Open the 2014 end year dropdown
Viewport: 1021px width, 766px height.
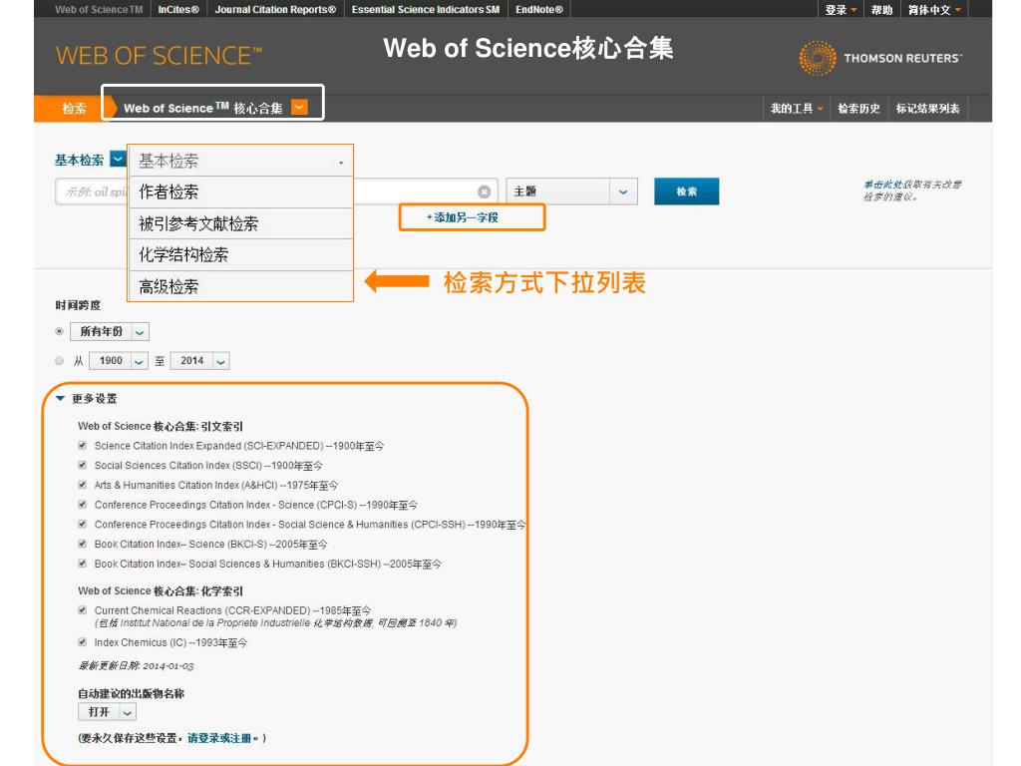click(220, 361)
